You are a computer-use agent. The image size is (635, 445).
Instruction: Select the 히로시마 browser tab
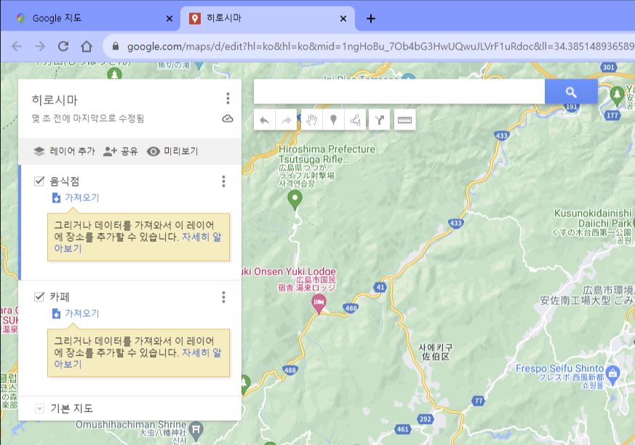(266, 18)
